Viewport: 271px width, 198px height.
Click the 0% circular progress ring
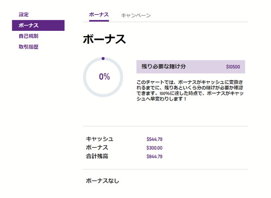[103, 77]
